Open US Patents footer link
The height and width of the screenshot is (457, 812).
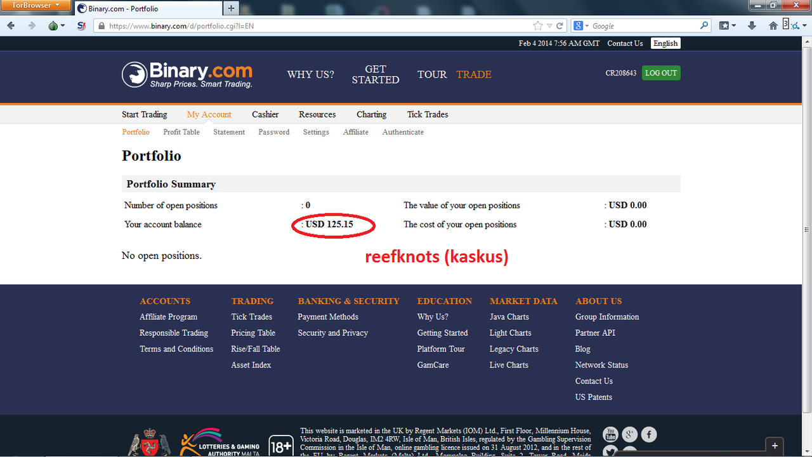(594, 397)
